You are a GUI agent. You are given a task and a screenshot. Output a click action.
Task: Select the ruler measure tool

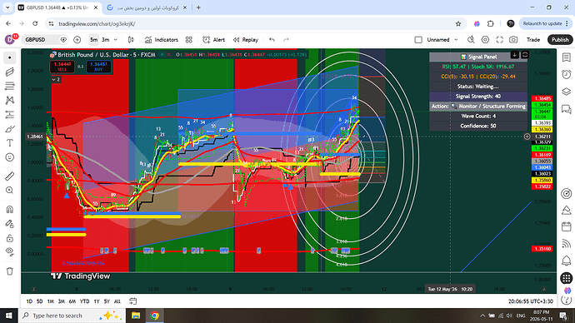[10, 176]
